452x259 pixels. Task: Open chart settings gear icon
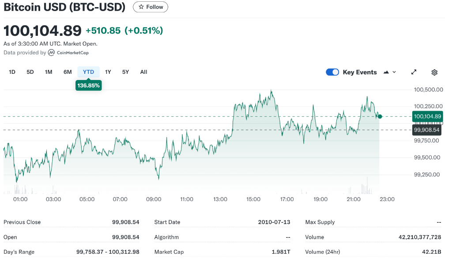coord(434,72)
